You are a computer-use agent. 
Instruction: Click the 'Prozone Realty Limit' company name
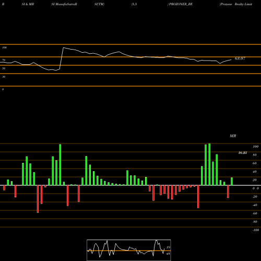[236, 4]
